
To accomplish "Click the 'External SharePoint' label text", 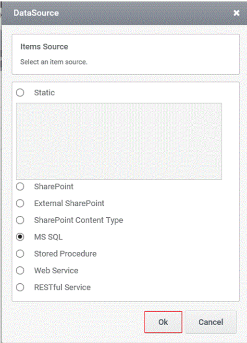I will 69,203.
